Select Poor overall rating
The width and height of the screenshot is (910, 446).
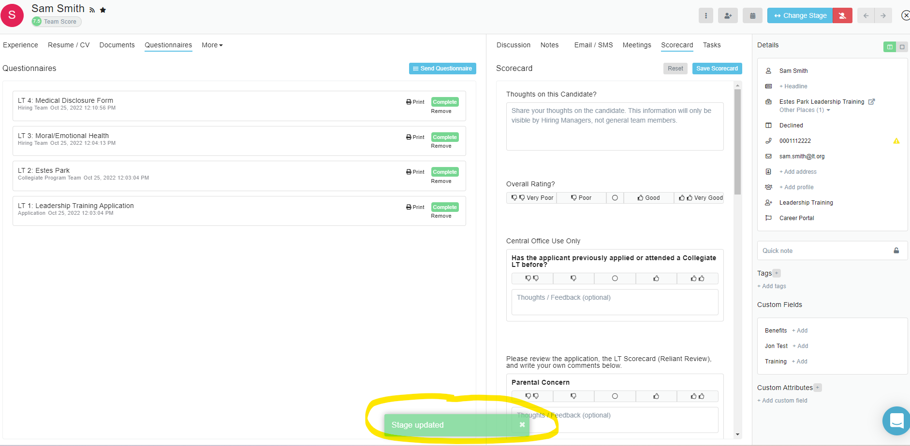click(x=581, y=198)
